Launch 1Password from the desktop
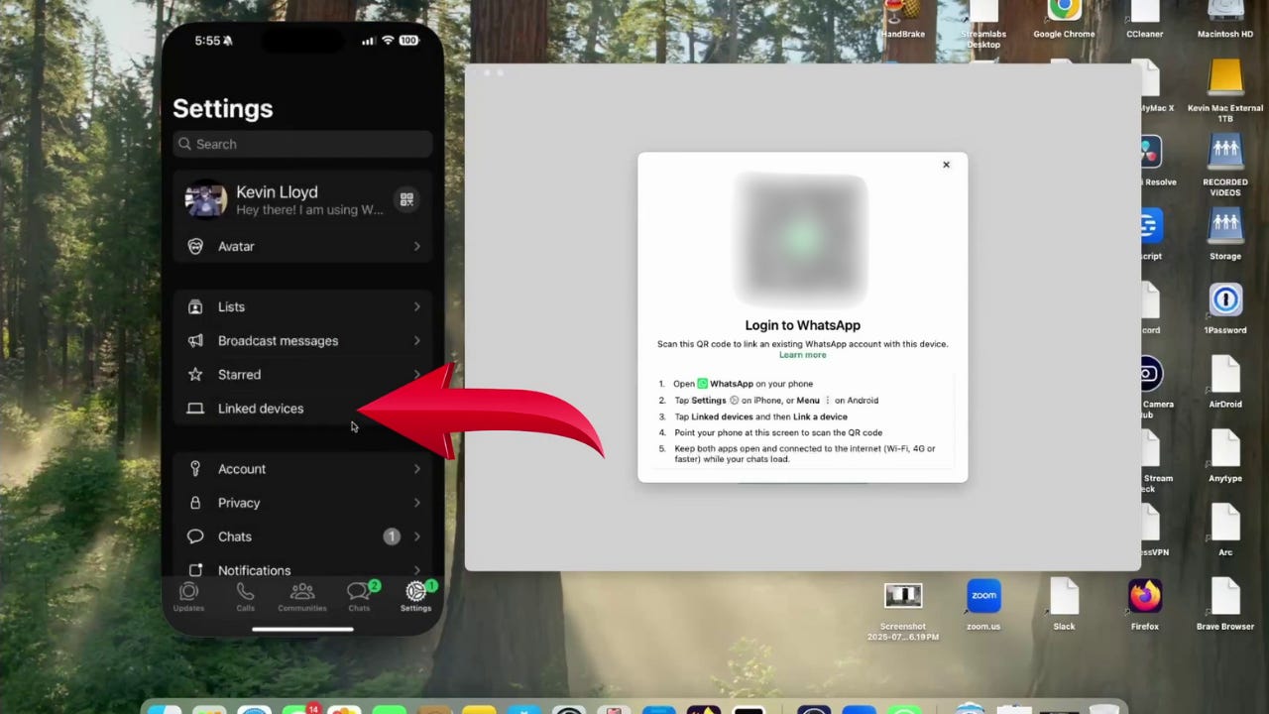This screenshot has height=714, width=1269. pos(1225,300)
